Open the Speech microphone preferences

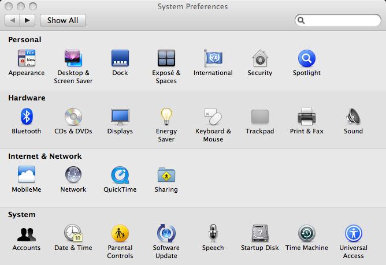point(213,233)
